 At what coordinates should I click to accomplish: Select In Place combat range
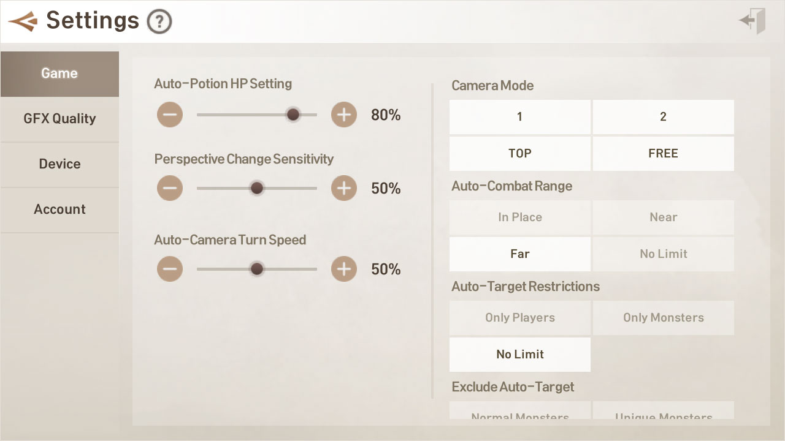(519, 217)
